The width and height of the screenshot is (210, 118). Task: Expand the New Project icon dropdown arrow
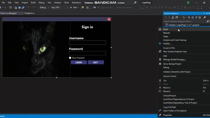coord(13,8)
